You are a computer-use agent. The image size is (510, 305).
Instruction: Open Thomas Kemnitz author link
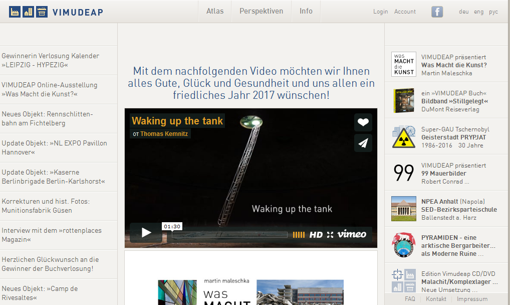coord(164,133)
